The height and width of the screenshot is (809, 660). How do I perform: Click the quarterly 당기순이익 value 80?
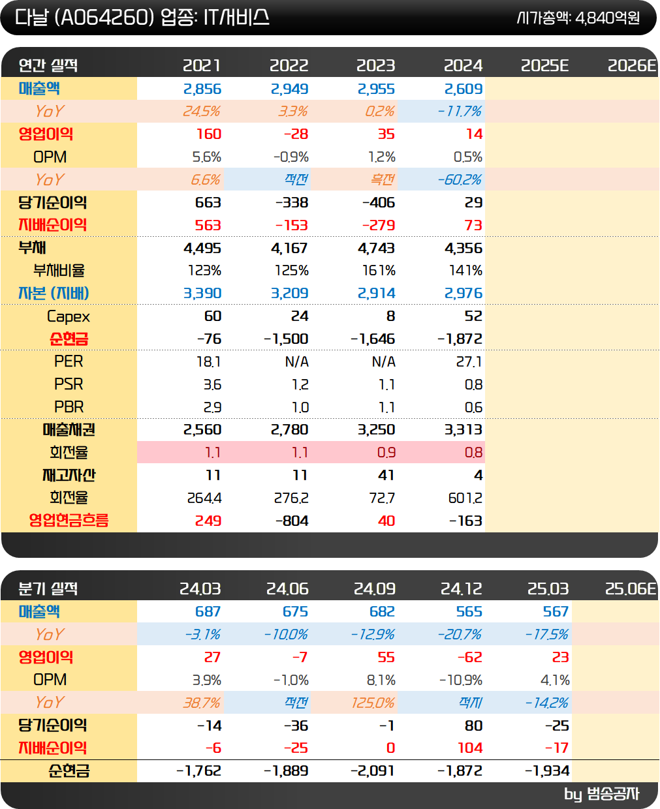(x=474, y=725)
